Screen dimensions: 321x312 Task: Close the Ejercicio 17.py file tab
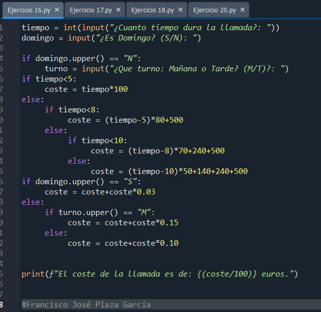(118, 10)
